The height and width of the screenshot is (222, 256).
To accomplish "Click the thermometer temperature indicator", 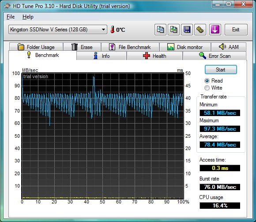I will tap(112, 30).
